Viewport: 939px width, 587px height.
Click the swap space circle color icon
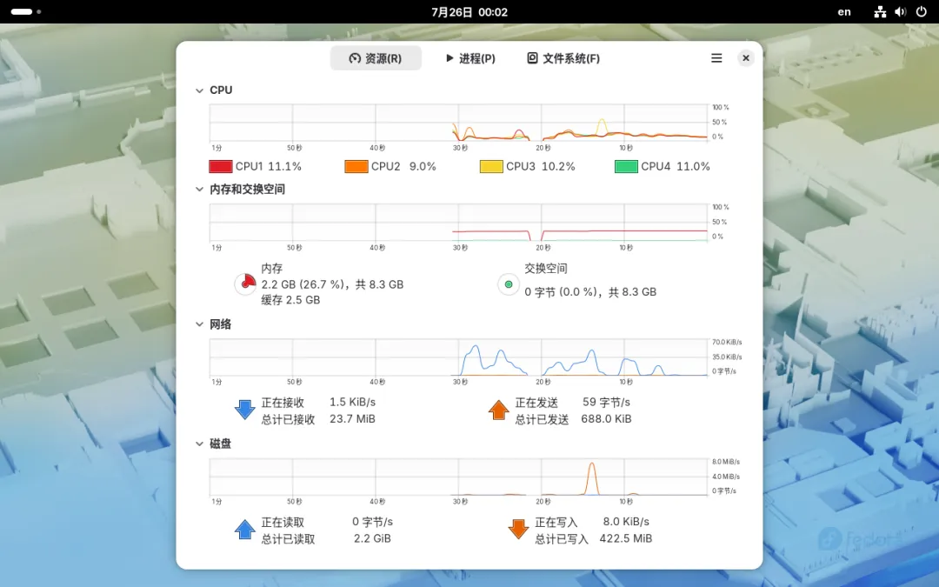point(509,284)
